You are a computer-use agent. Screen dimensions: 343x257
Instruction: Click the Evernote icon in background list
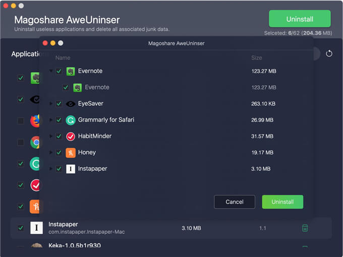(x=35, y=78)
